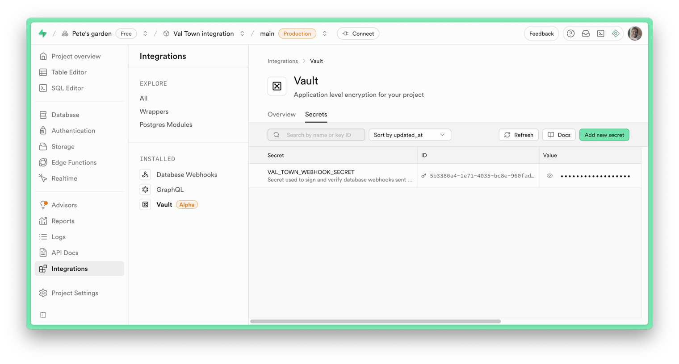
Task: Click the large Vault logo beside the title
Action: [x=277, y=86]
